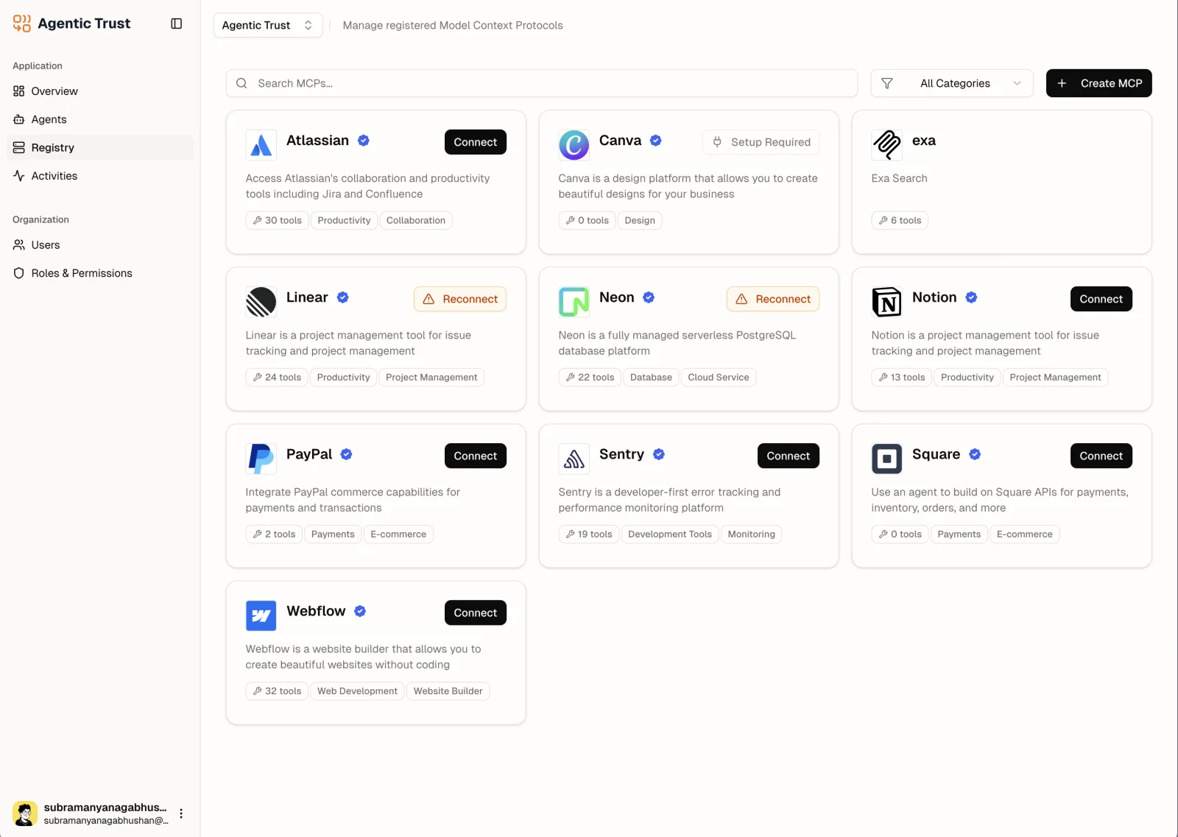Reconnect the Linear MCP
The image size is (1178, 837).
pyautogui.click(x=460, y=299)
